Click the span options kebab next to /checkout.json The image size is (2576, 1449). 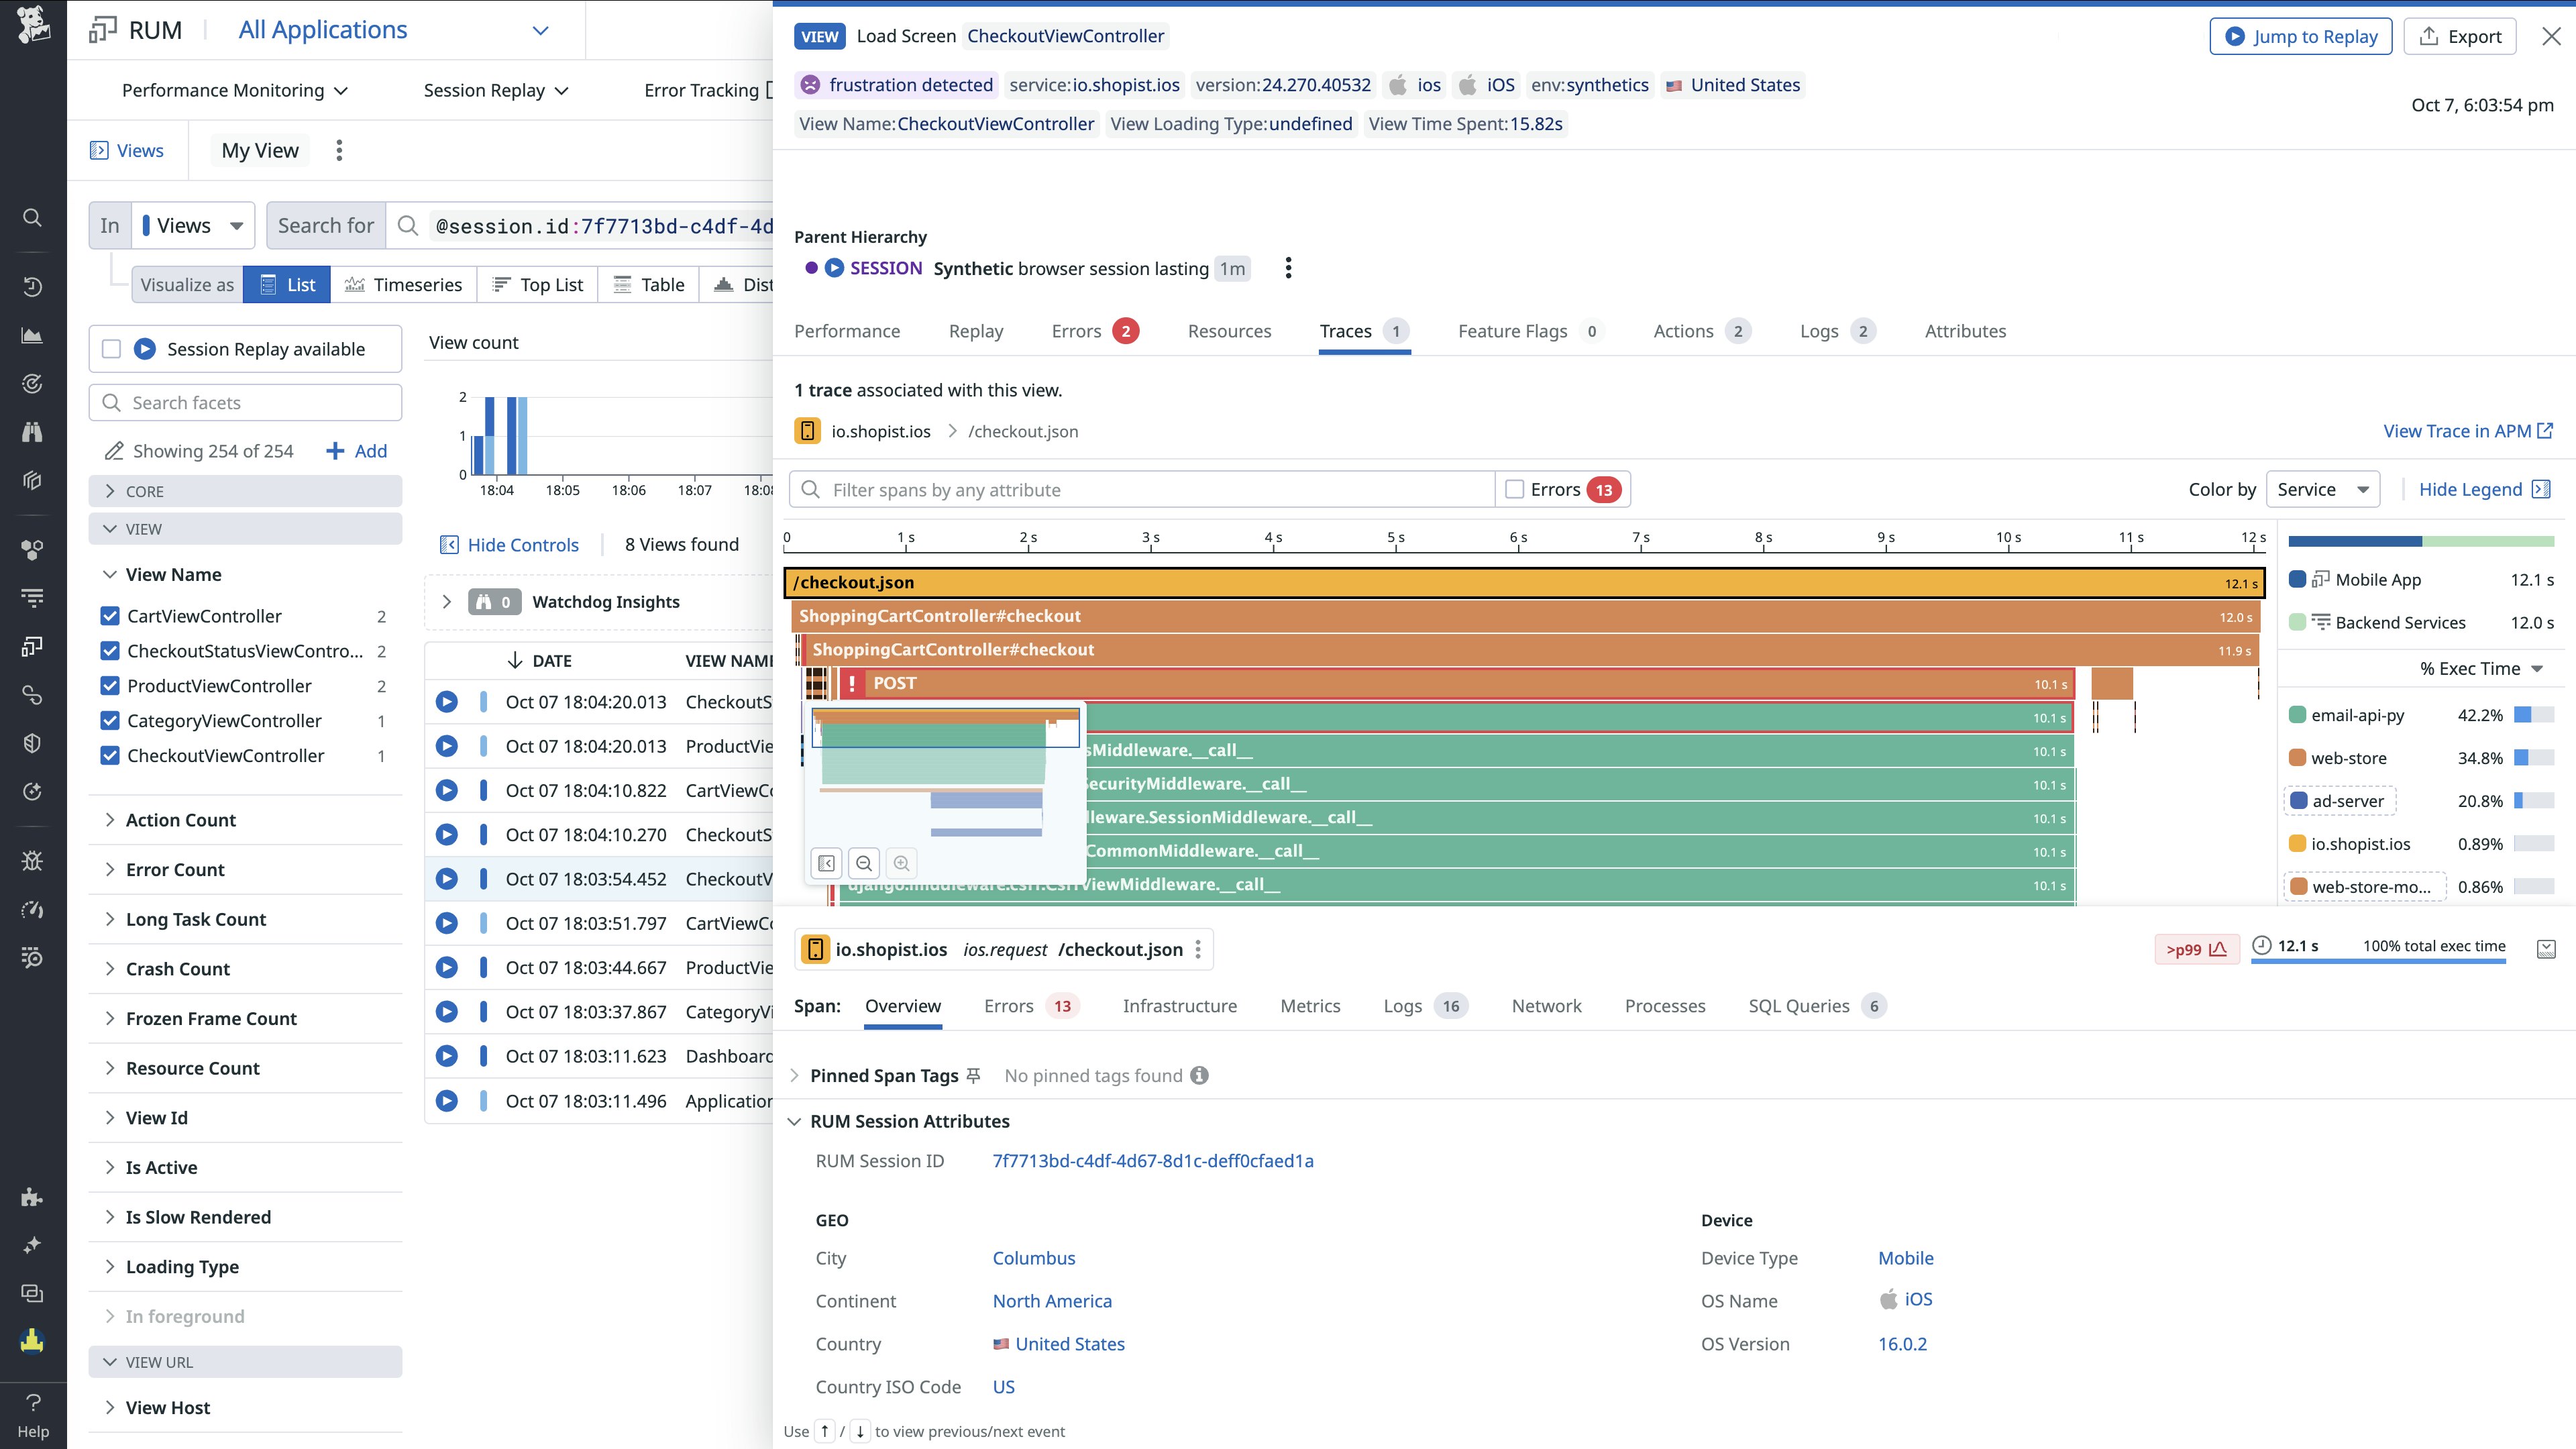click(1198, 949)
